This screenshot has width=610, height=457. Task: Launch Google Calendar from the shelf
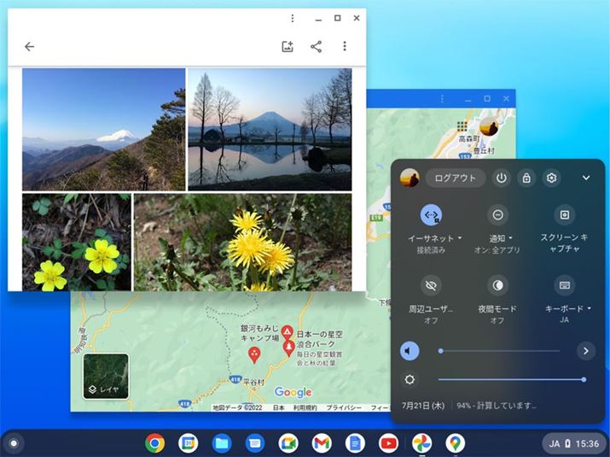189,443
